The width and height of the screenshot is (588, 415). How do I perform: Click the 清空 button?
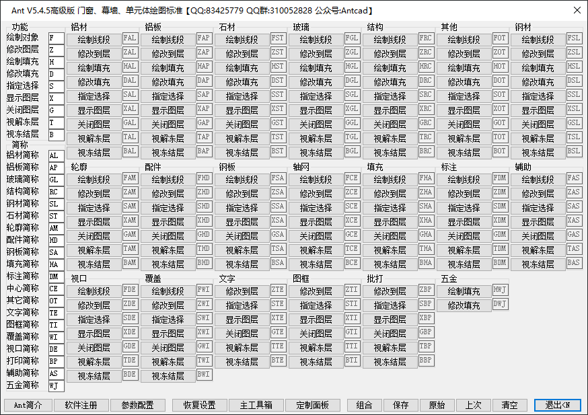tap(509, 405)
